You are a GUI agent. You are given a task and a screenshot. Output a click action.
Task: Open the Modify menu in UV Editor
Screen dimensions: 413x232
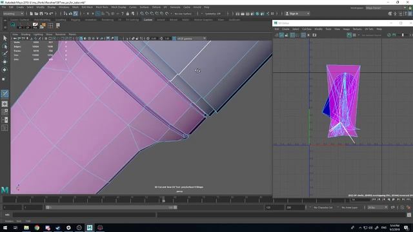(318, 29)
